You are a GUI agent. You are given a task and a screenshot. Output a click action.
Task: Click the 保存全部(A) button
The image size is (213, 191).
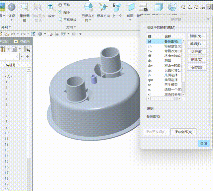tap(183, 132)
